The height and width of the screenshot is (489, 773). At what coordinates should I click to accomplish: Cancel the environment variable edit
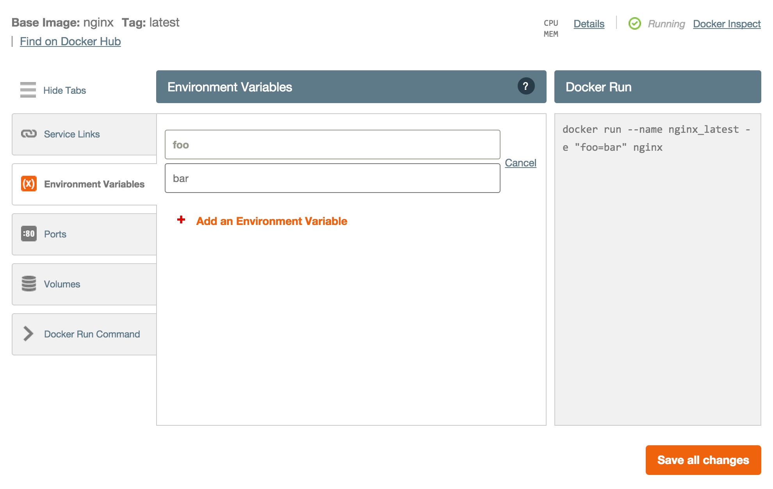520,163
